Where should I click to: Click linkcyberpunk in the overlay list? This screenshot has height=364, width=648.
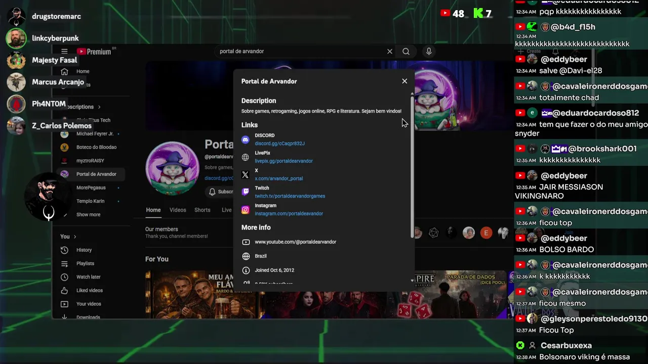click(x=55, y=38)
